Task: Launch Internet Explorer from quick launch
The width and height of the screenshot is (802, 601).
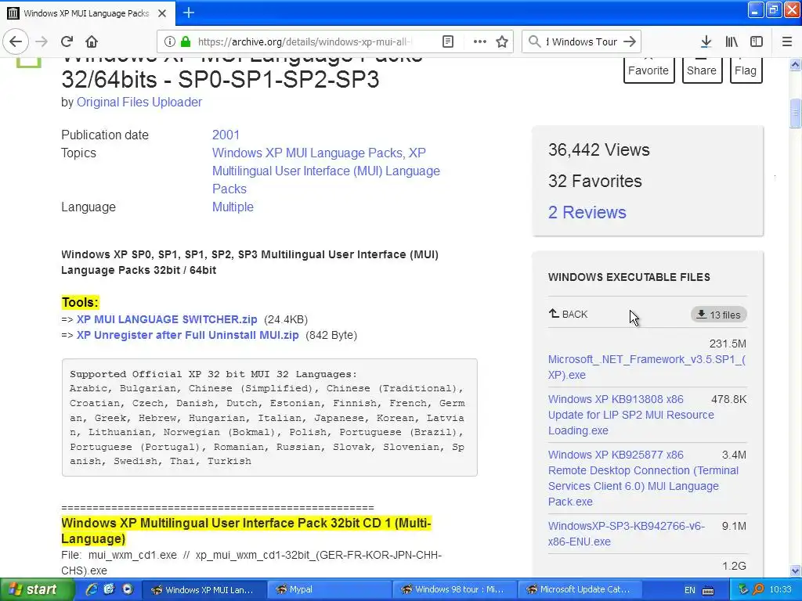Action: [x=91, y=589]
